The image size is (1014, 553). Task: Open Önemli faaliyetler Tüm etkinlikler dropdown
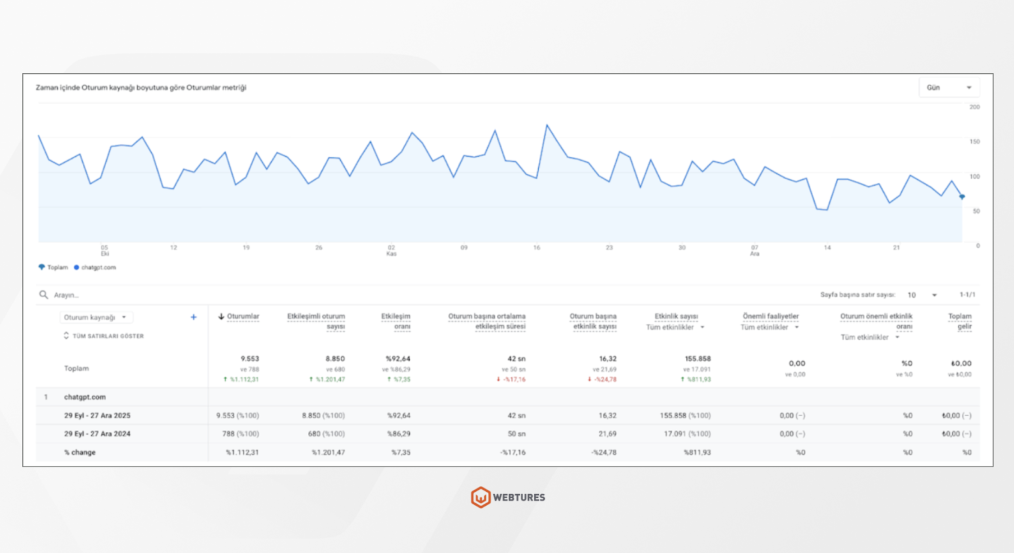pos(769,327)
